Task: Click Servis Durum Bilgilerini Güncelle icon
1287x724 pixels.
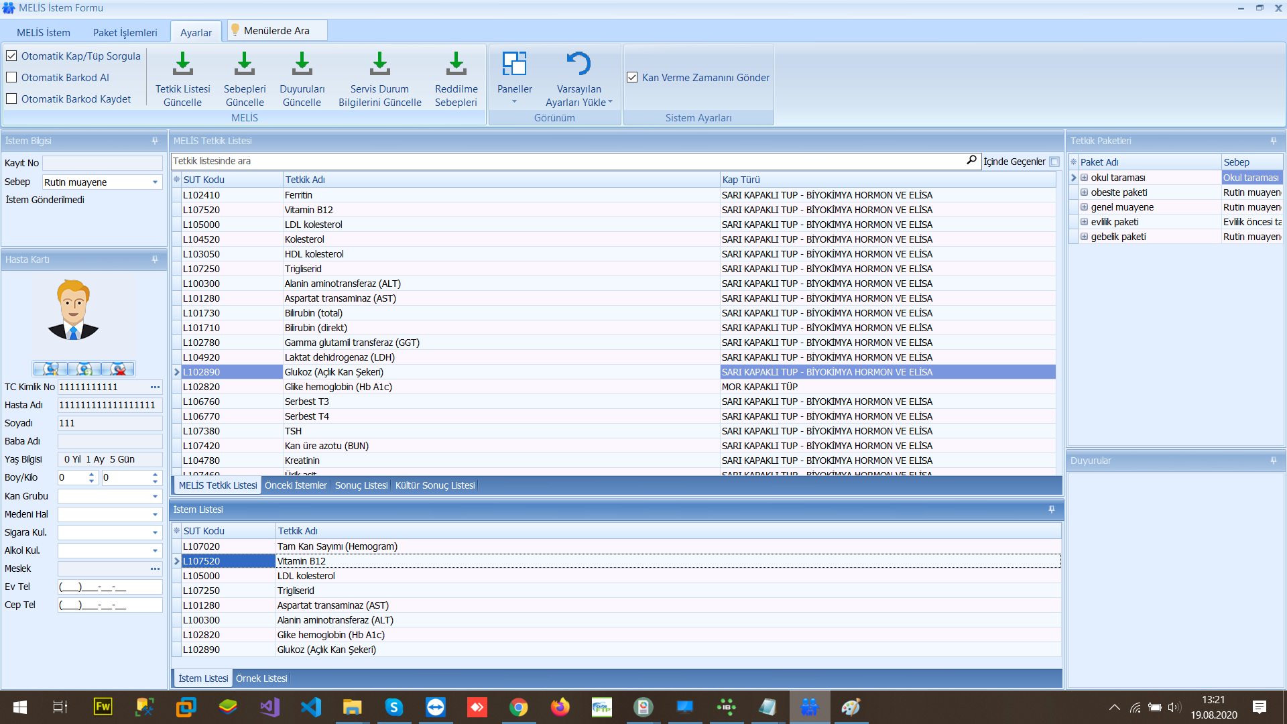Action: (380, 64)
